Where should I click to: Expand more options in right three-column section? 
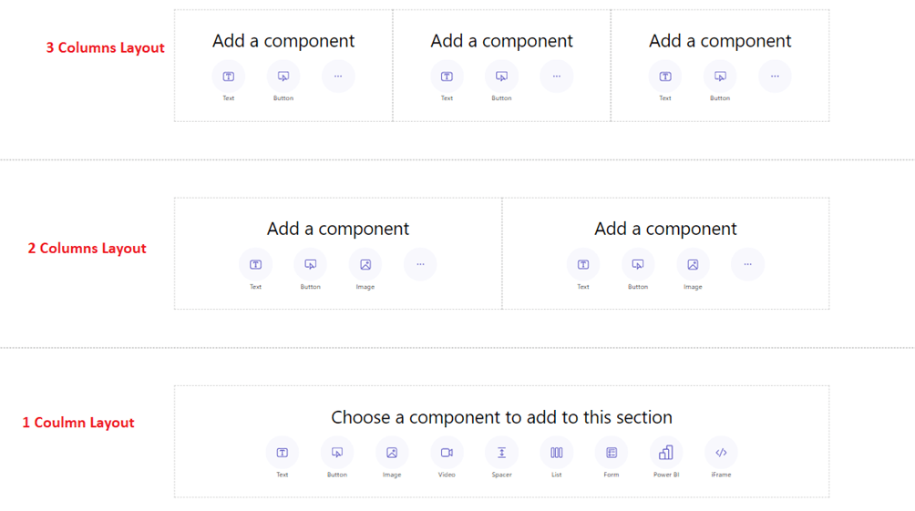point(775,77)
